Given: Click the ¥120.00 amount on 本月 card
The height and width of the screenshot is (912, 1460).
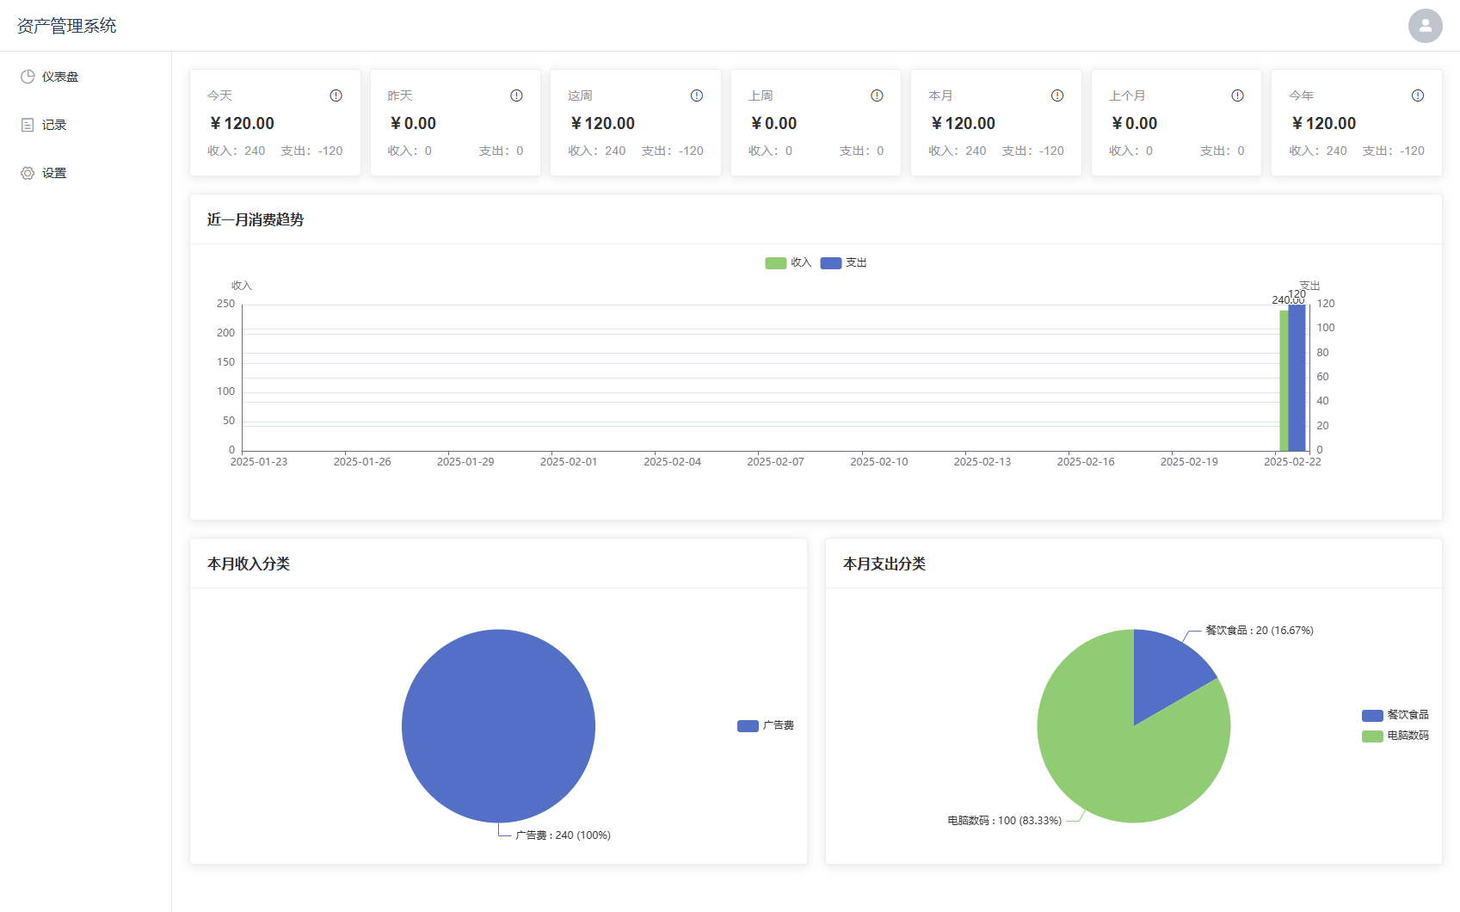Looking at the screenshot, I should 963,123.
